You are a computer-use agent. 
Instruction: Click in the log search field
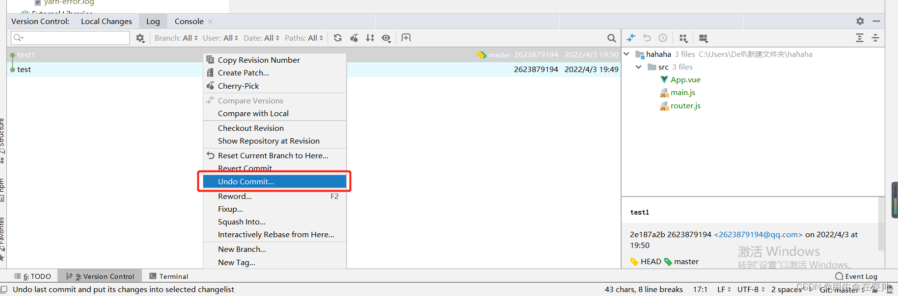(70, 38)
